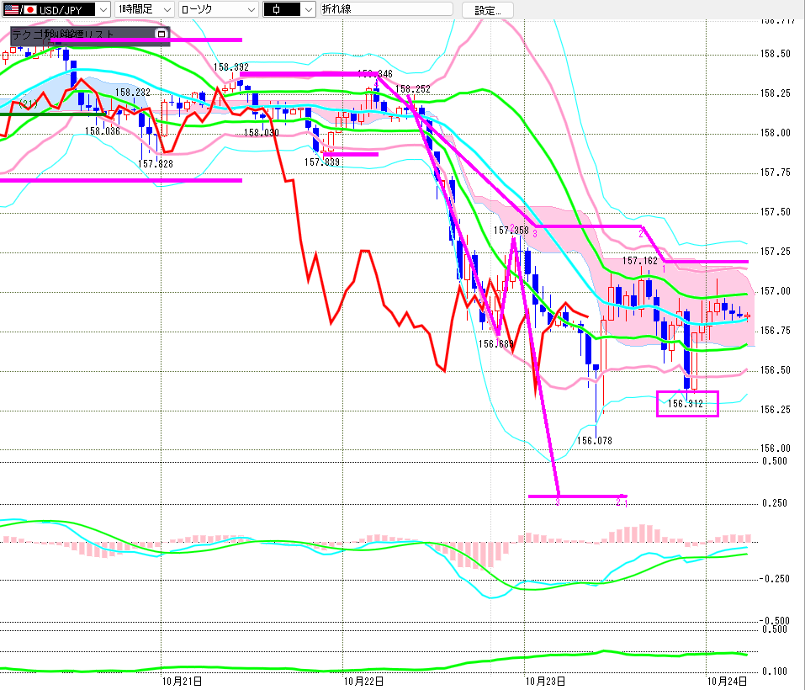Click the 10月21日 date label

182,682
